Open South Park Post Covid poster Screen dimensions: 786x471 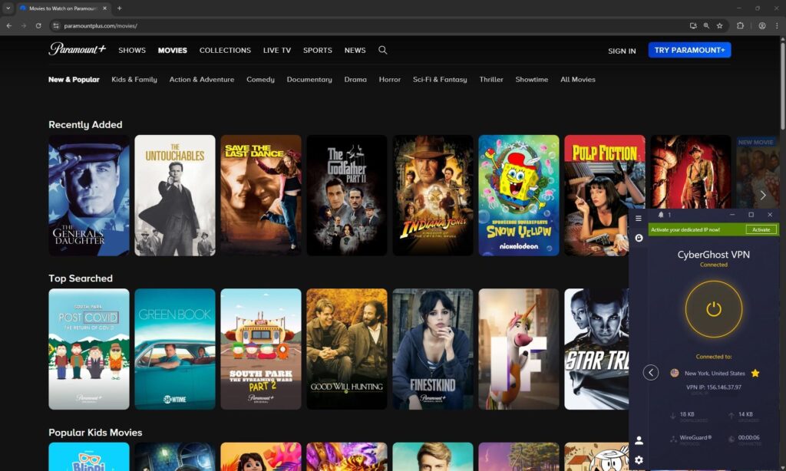coord(89,349)
